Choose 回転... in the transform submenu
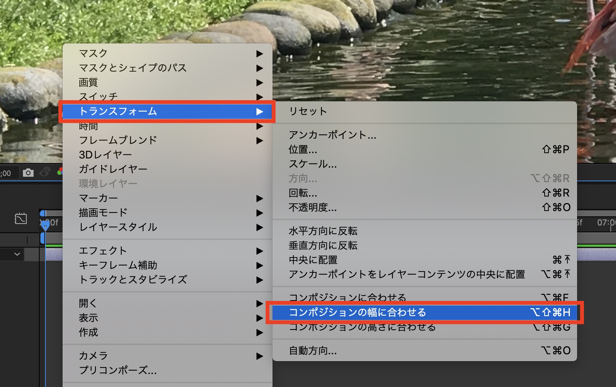 pos(425,193)
